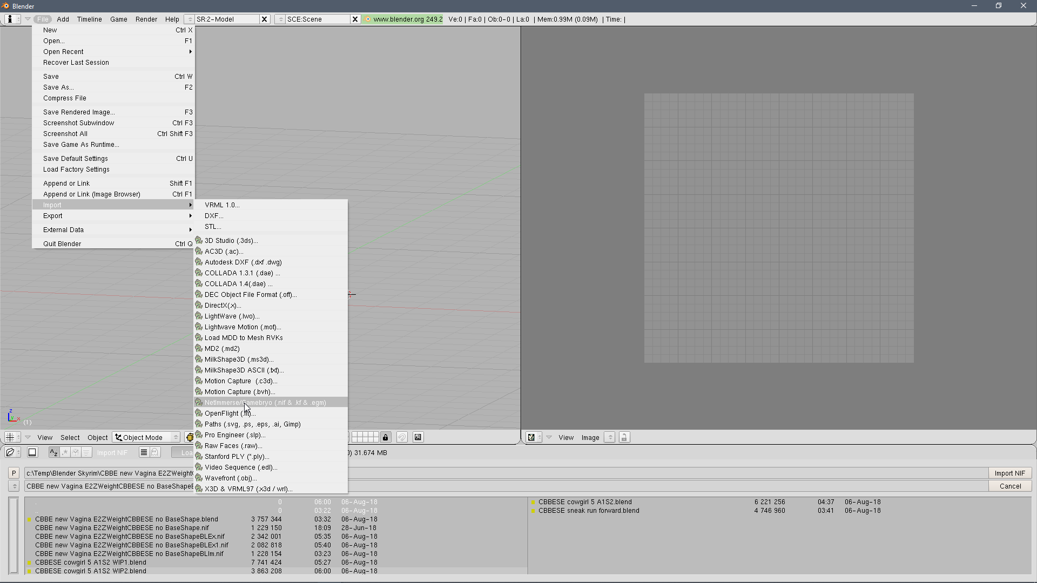This screenshot has height=583, width=1037.
Task: Click the 3D View window type icon
Action: (x=10, y=437)
